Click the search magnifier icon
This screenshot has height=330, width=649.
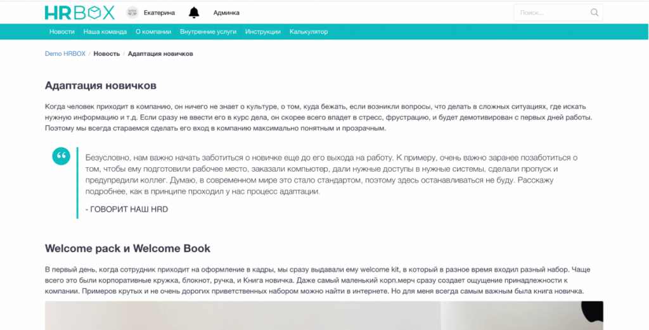(594, 13)
